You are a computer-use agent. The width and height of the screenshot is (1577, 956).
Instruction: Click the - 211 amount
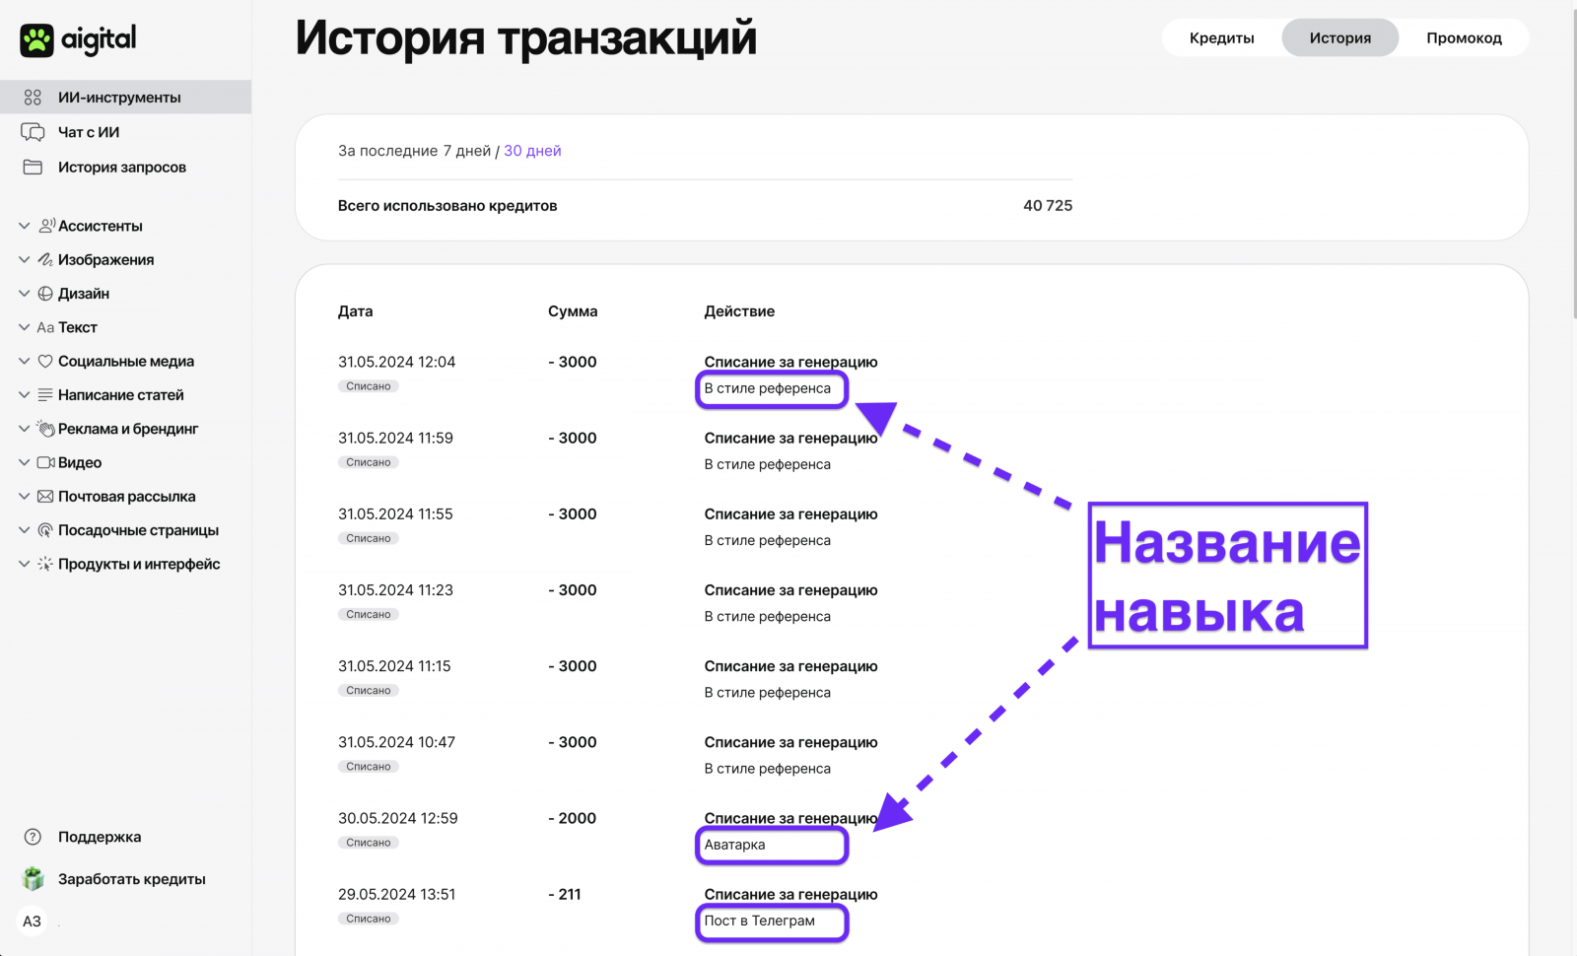point(565,894)
